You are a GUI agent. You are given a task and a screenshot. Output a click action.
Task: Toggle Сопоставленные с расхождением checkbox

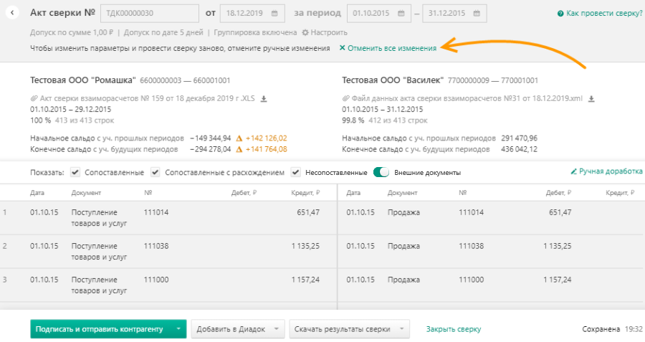click(x=155, y=173)
